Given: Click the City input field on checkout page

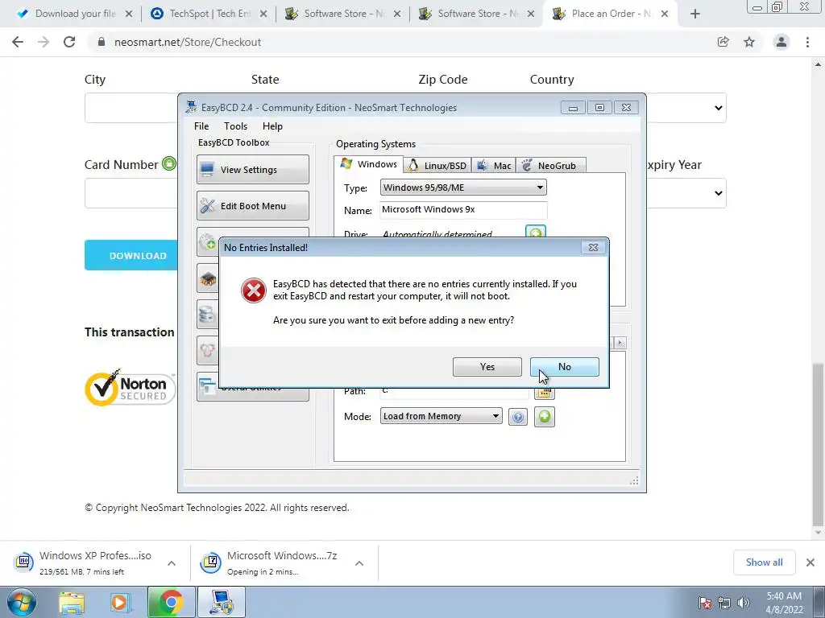Looking at the screenshot, I should 131,108.
